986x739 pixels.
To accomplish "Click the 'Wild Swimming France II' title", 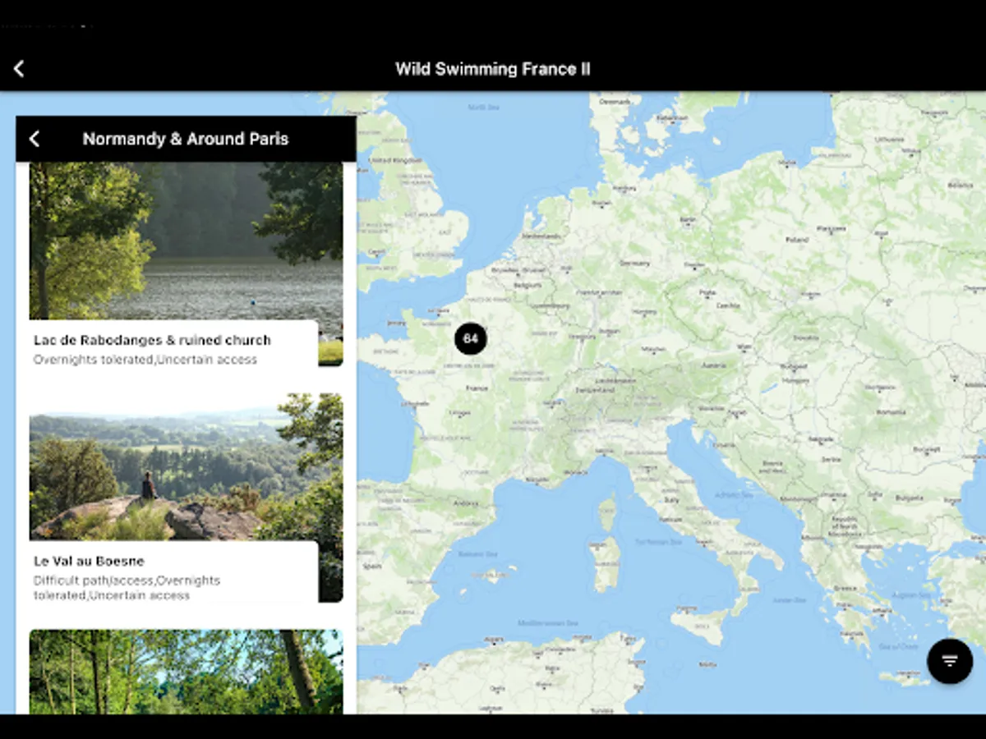I will click(493, 69).
